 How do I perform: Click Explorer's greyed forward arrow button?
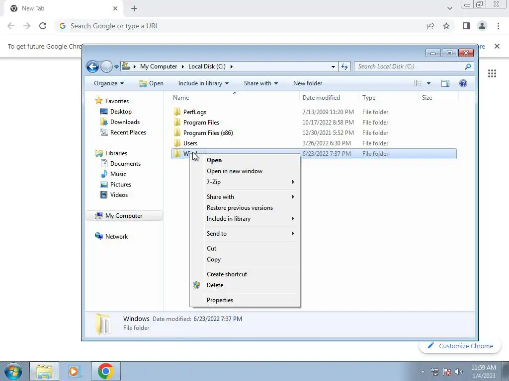[x=106, y=67]
